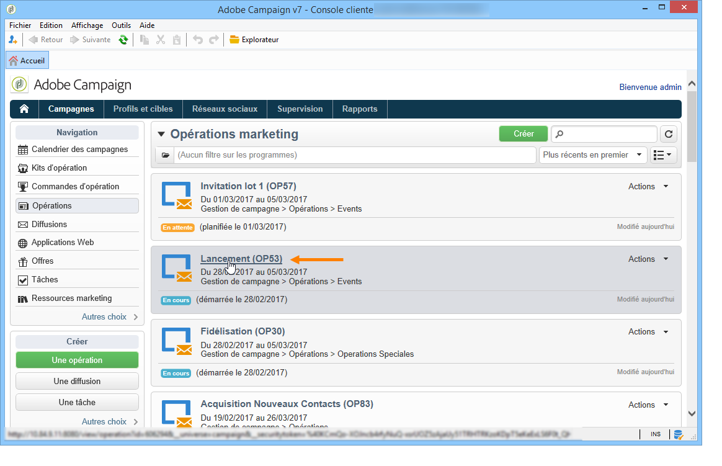Click the Bienvenue admin link
The image size is (722, 466).
pos(650,87)
